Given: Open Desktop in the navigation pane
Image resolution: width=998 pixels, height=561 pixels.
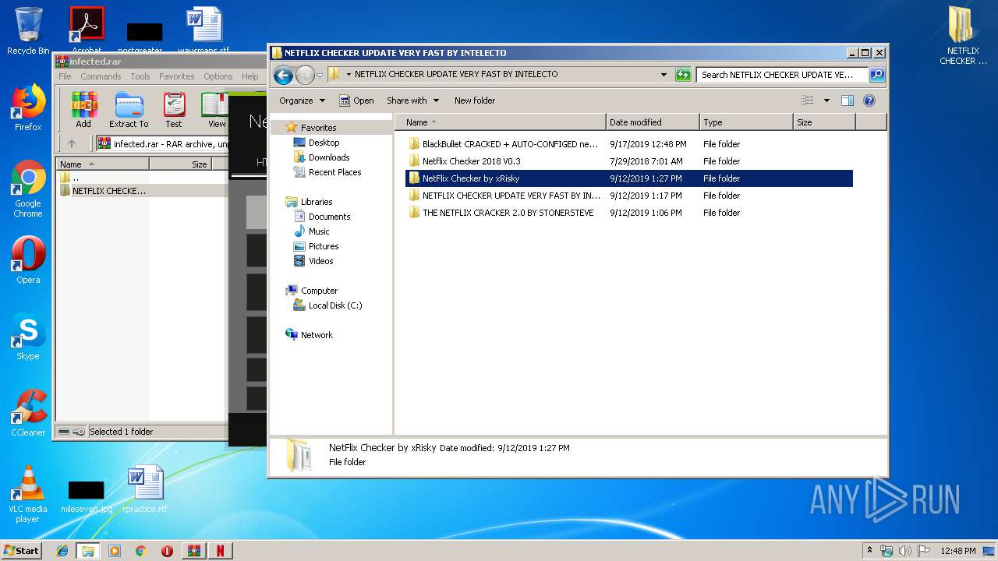Looking at the screenshot, I should pyautogui.click(x=324, y=143).
